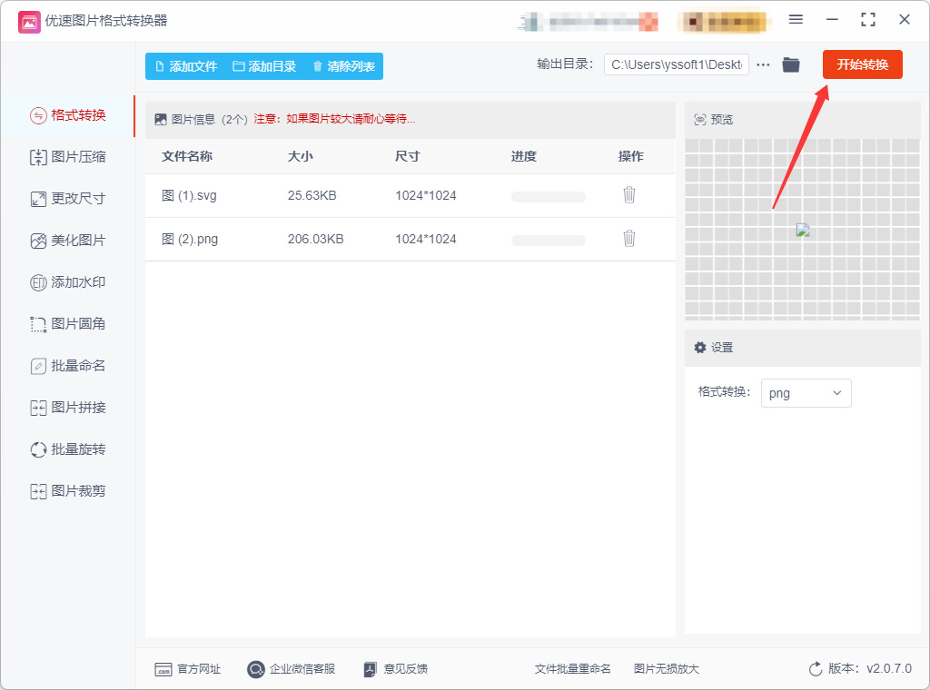Choose 批量旋转 in the sidebar
This screenshot has height=690, width=930.
click(x=68, y=449)
